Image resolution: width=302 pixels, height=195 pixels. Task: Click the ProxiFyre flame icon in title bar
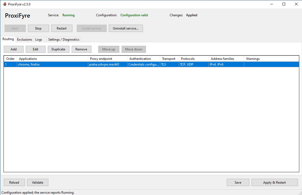5,4
